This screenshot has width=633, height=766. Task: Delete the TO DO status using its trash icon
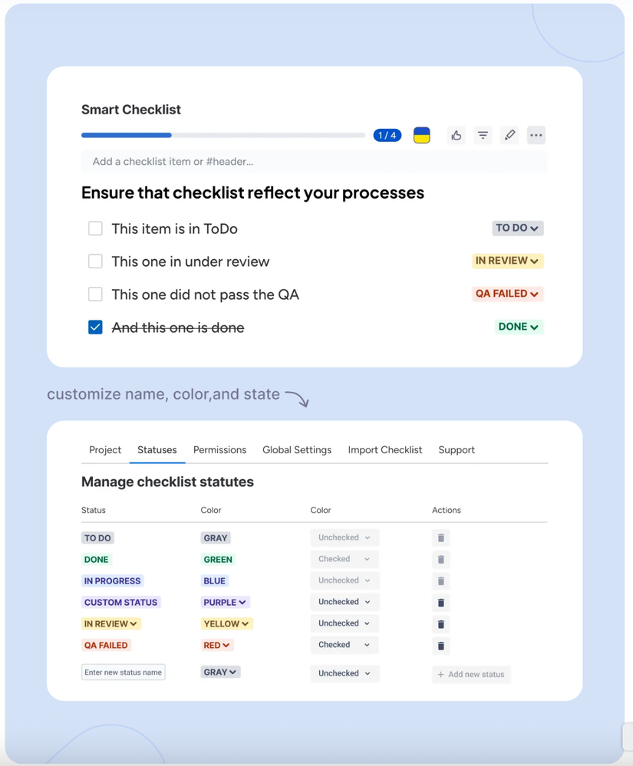tap(440, 538)
